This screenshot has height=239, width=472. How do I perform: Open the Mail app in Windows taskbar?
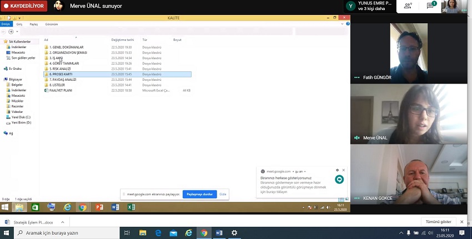coord(173,233)
